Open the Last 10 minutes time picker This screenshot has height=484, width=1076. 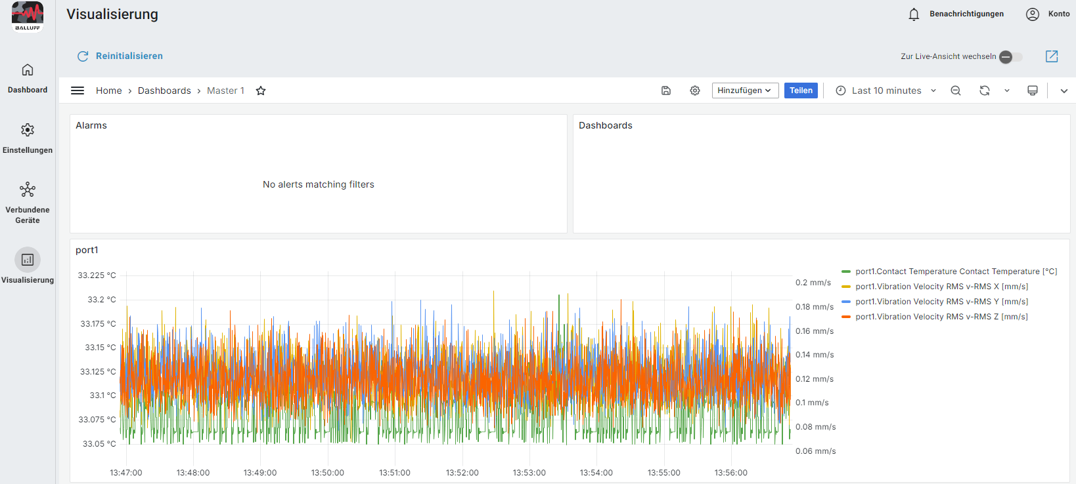click(x=885, y=91)
